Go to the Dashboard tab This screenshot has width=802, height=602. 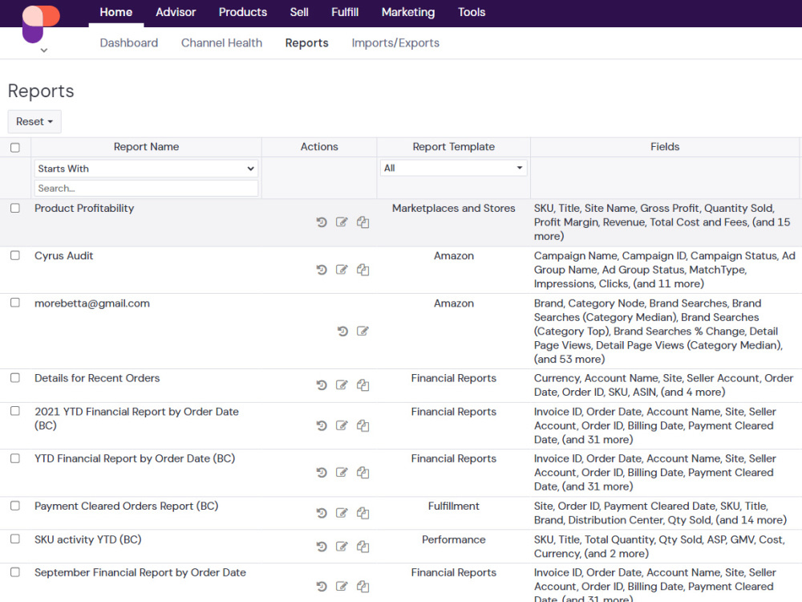pos(129,43)
